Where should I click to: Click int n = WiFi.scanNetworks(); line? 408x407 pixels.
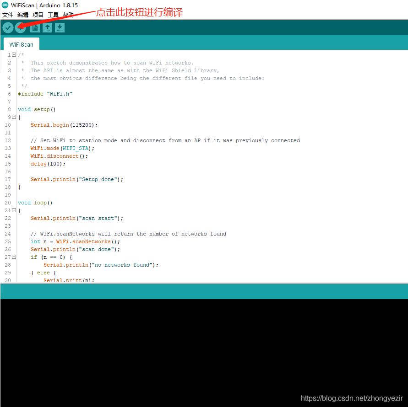(75, 241)
